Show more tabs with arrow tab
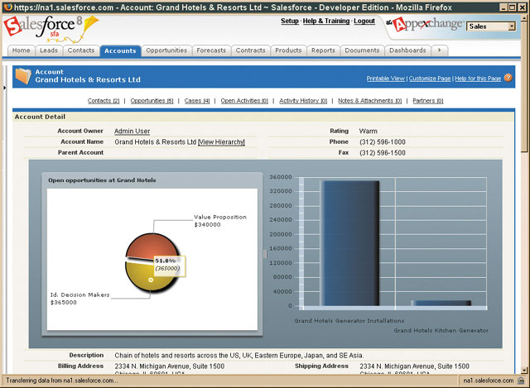The image size is (530, 388). pyautogui.click(x=440, y=50)
